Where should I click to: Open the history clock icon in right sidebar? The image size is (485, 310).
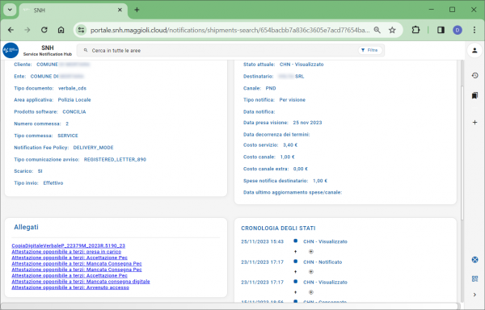pos(474,75)
